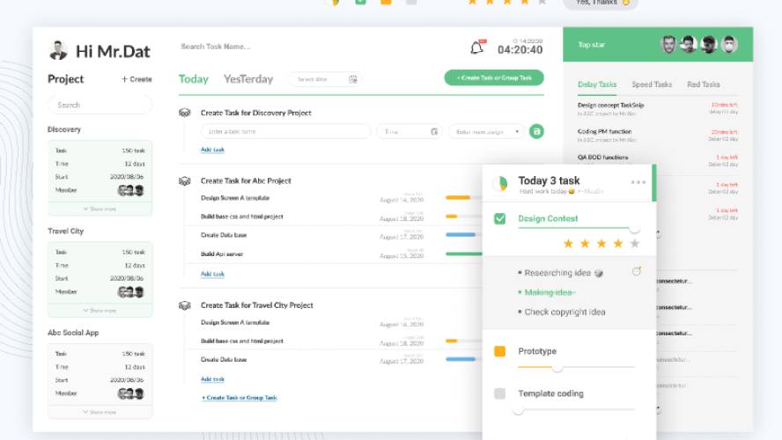Click the green save button in Discovery task row

536,131
